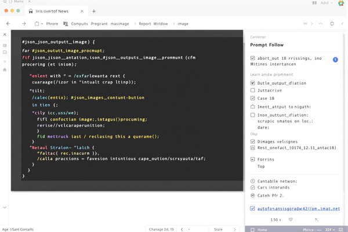Click the home icon in left sidebar
Image resolution: width=348 pixels, height=232 pixels.
[5, 70]
